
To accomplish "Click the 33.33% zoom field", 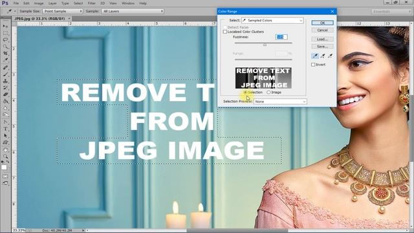I will pyautogui.click(x=19, y=230).
